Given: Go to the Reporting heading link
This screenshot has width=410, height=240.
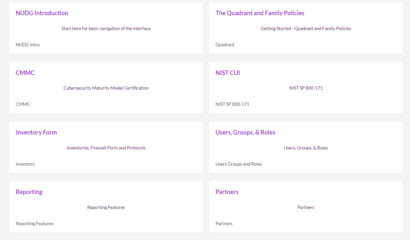Looking at the screenshot, I should point(29,192).
